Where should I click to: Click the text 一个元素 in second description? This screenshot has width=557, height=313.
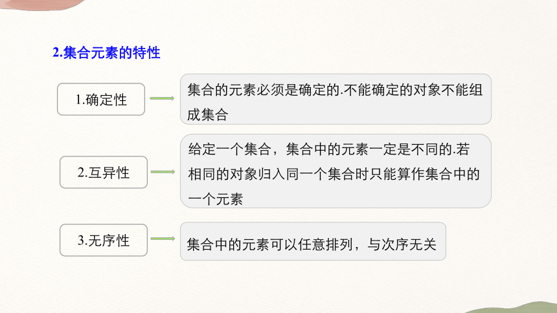point(216,199)
